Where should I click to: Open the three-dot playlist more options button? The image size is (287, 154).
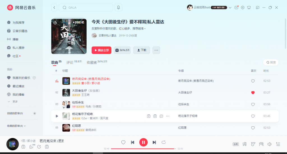(x=156, y=50)
